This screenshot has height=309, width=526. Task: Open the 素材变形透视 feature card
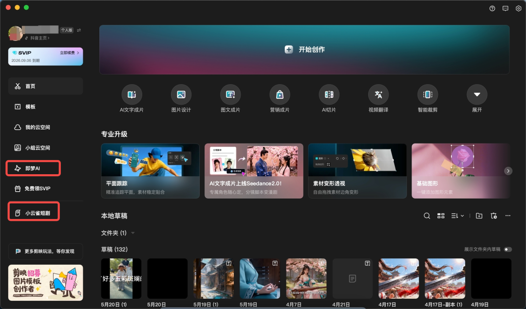pyautogui.click(x=357, y=171)
